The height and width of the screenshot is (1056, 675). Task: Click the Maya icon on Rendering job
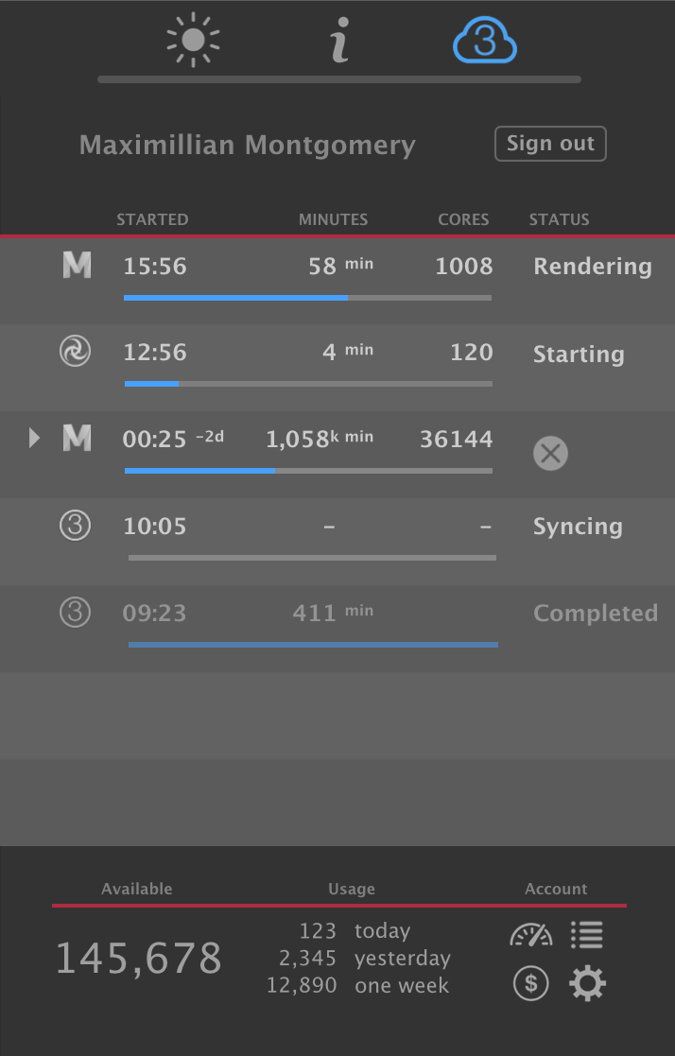pyautogui.click(x=77, y=266)
